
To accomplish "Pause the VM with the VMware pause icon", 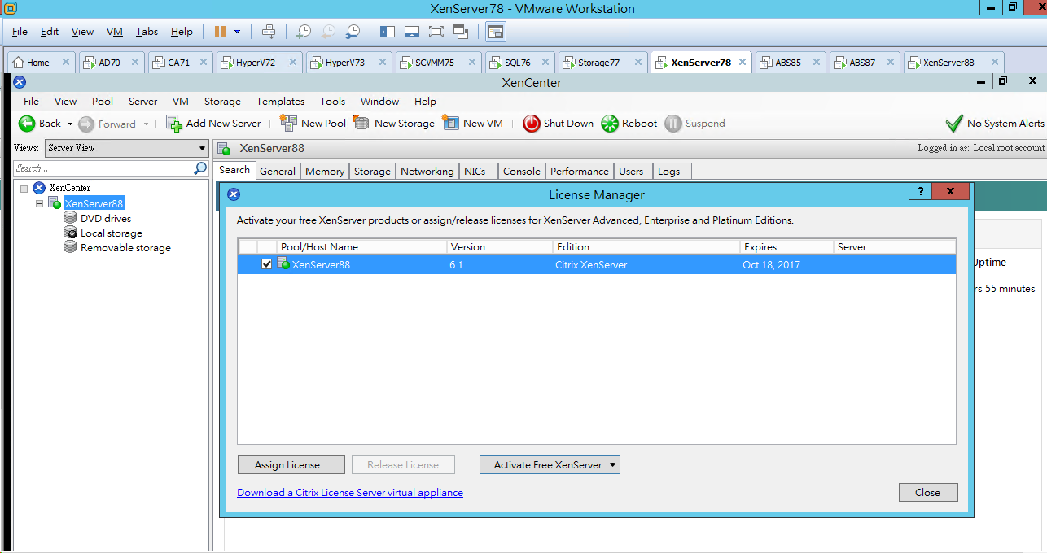I will pyautogui.click(x=220, y=32).
